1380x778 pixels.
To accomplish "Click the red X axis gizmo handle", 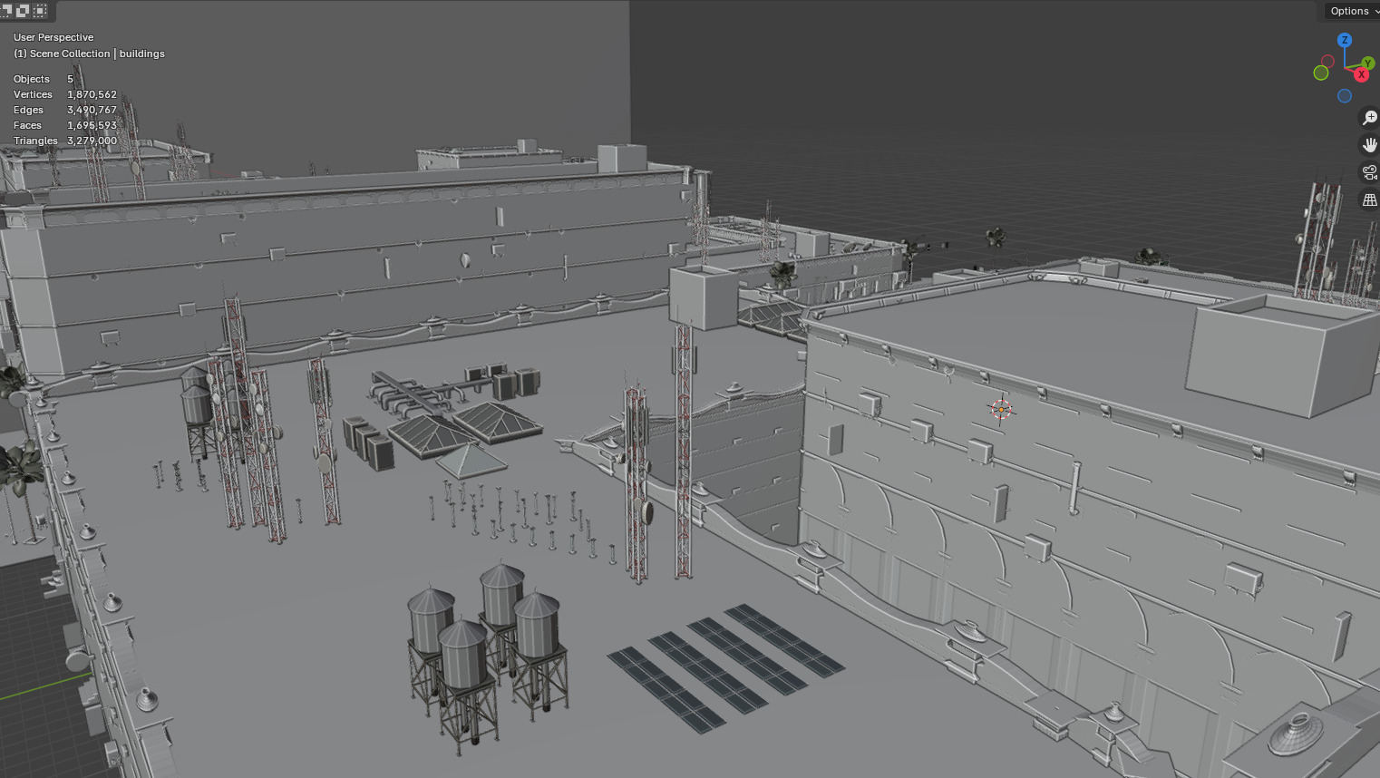I will point(1361,74).
